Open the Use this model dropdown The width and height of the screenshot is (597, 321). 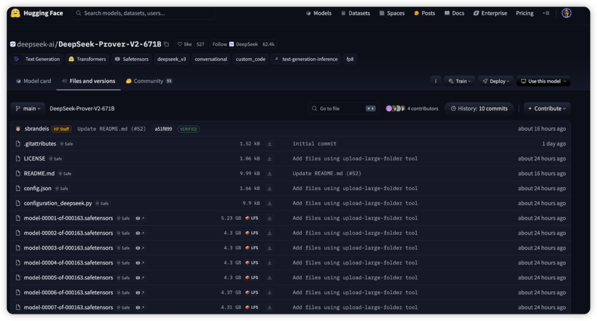543,81
